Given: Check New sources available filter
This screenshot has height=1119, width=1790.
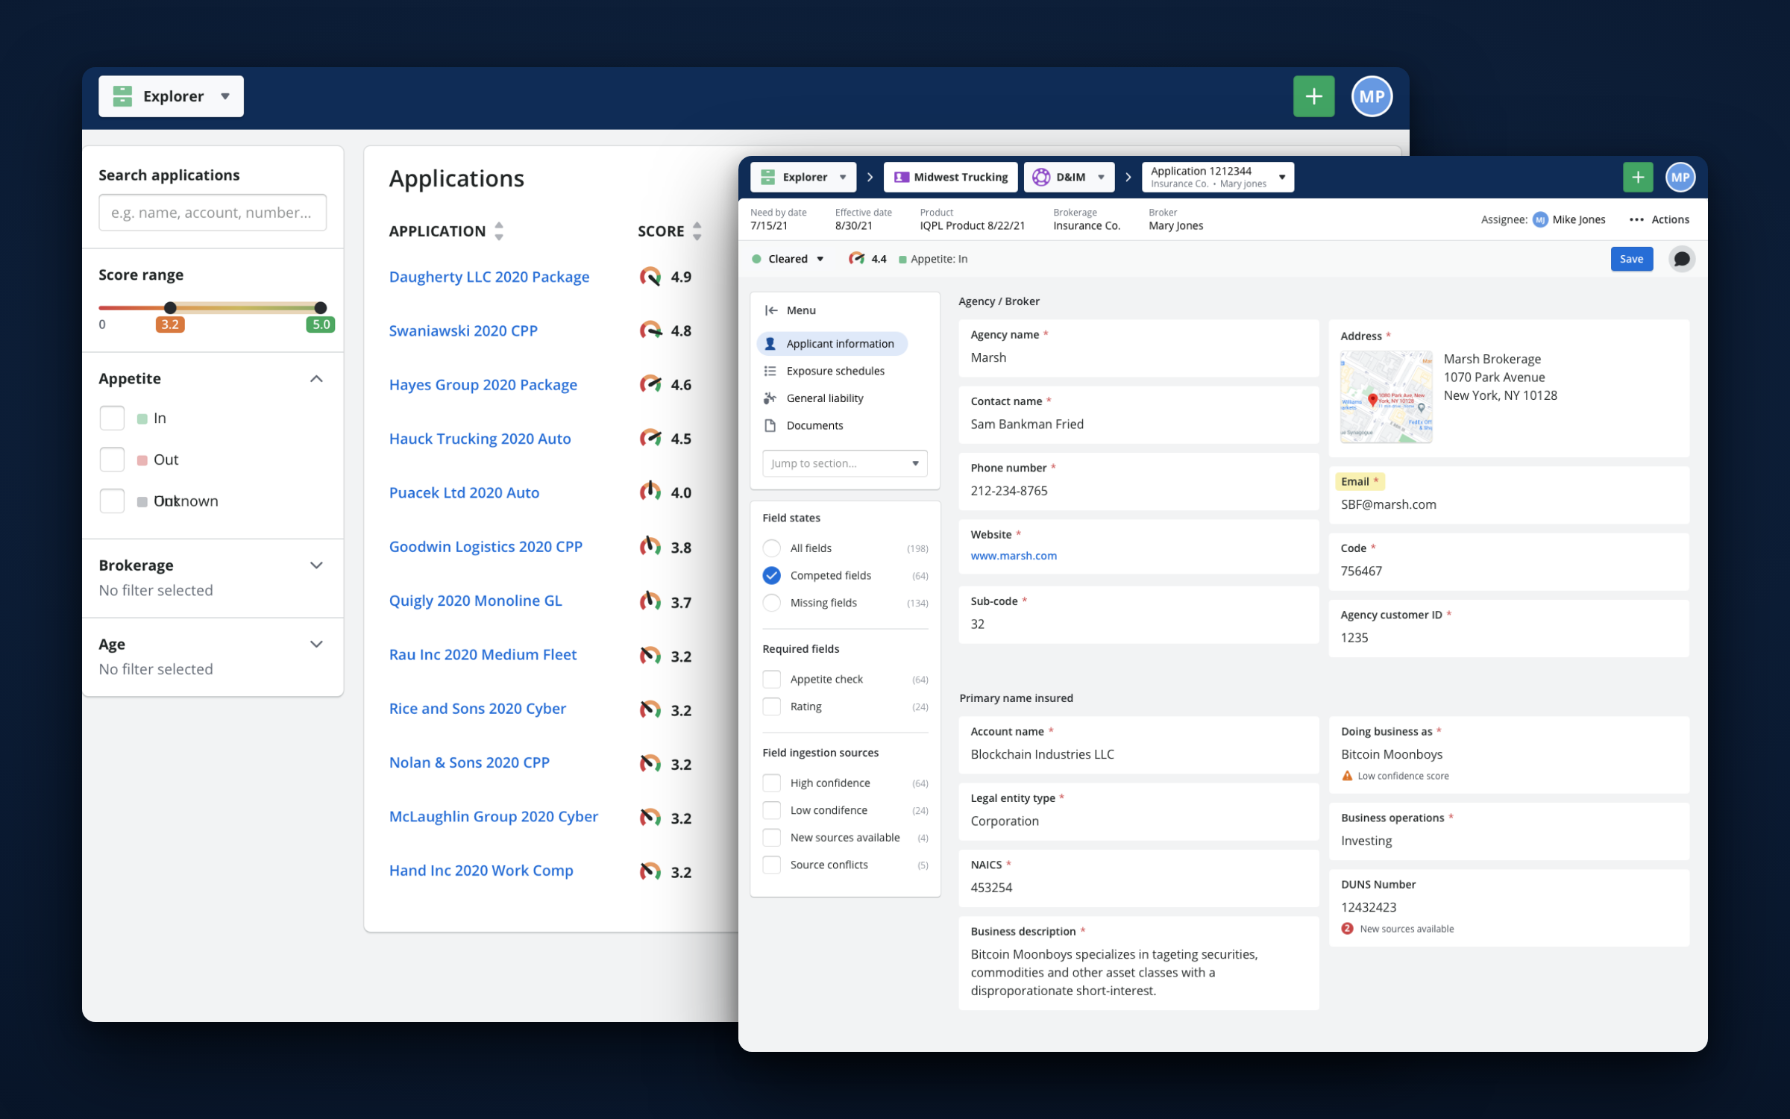Looking at the screenshot, I should pyautogui.click(x=772, y=837).
